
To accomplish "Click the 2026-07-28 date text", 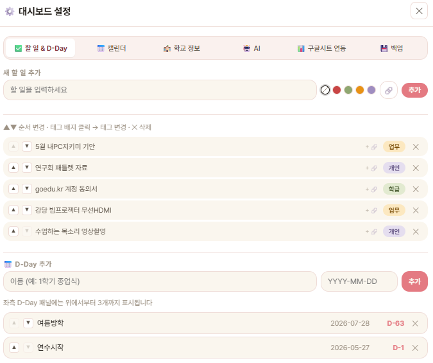I will [350, 323].
